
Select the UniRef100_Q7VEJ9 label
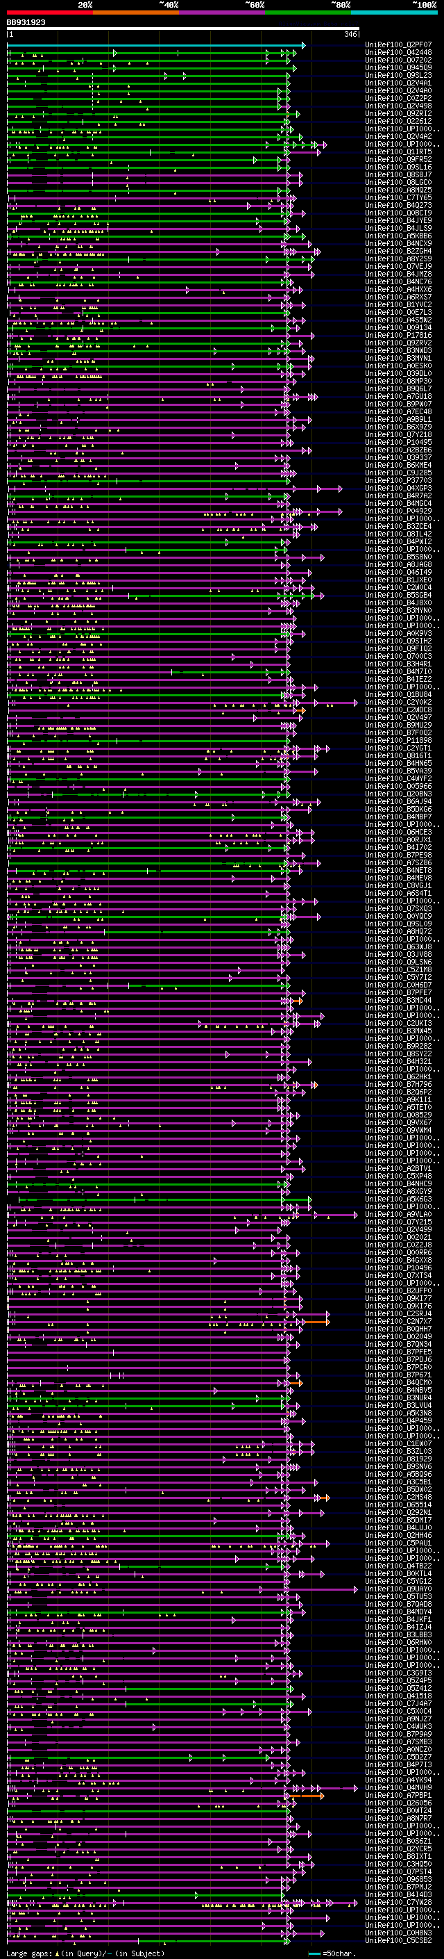click(398, 266)
